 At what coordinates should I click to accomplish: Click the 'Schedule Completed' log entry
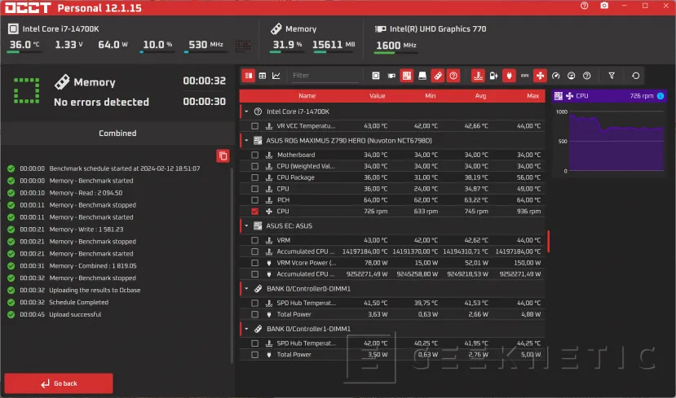pyautogui.click(x=79, y=303)
